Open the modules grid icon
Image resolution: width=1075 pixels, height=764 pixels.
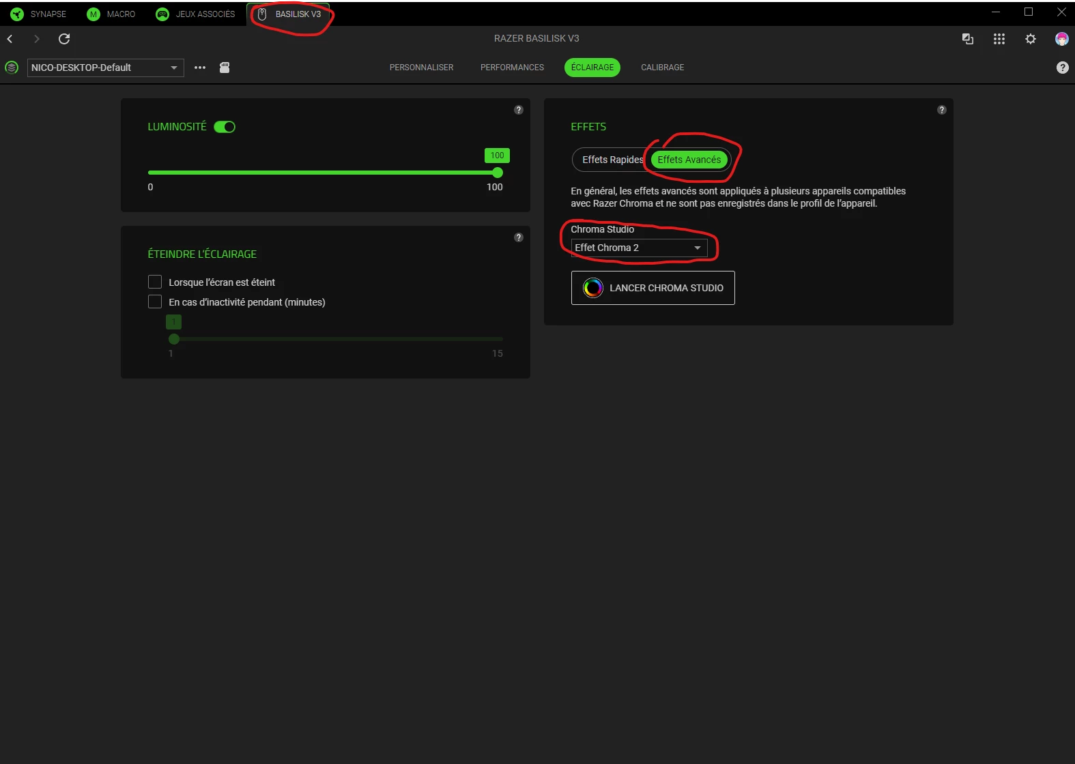click(x=999, y=39)
